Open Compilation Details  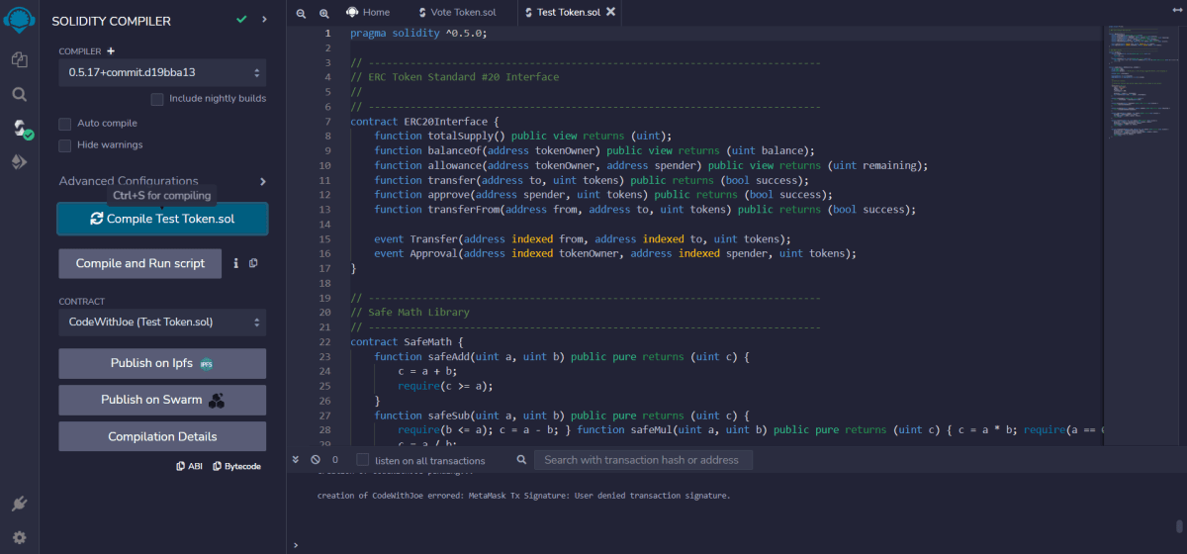[162, 436]
